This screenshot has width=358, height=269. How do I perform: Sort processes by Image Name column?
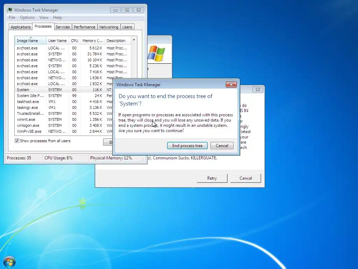[x=31, y=41]
